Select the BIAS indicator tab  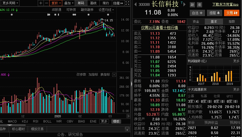(82, 121)
